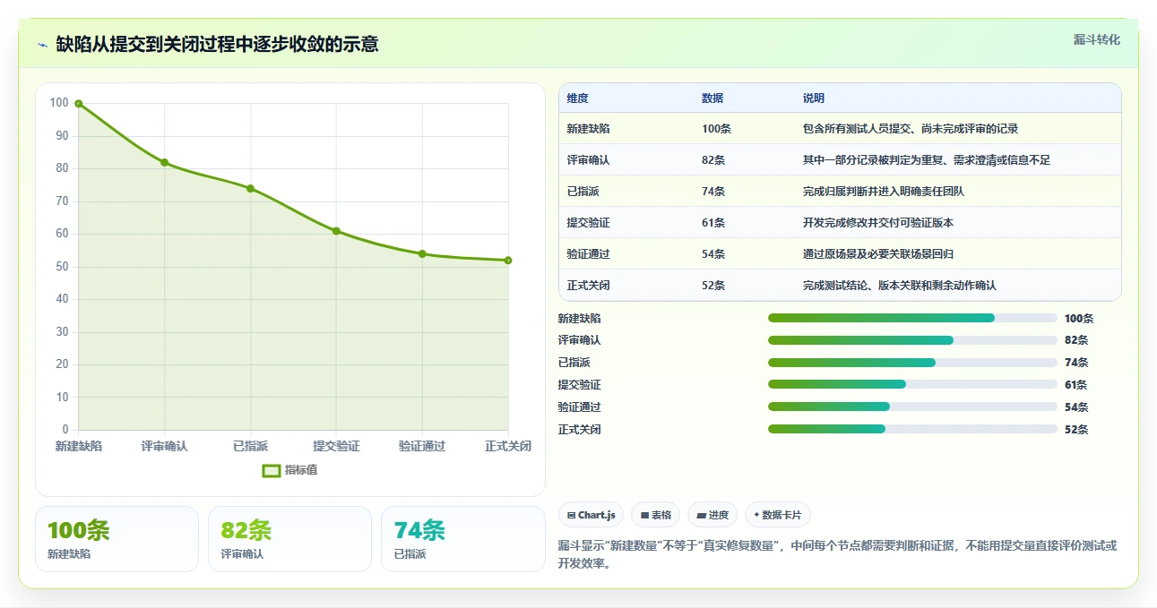
Task: Click the 表格 chip
Action: point(656,515)
